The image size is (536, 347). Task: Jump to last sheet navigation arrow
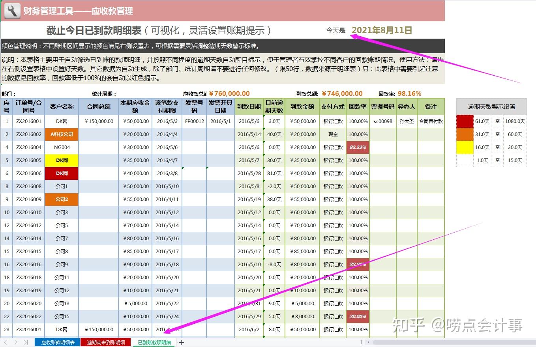click(26, 342)
